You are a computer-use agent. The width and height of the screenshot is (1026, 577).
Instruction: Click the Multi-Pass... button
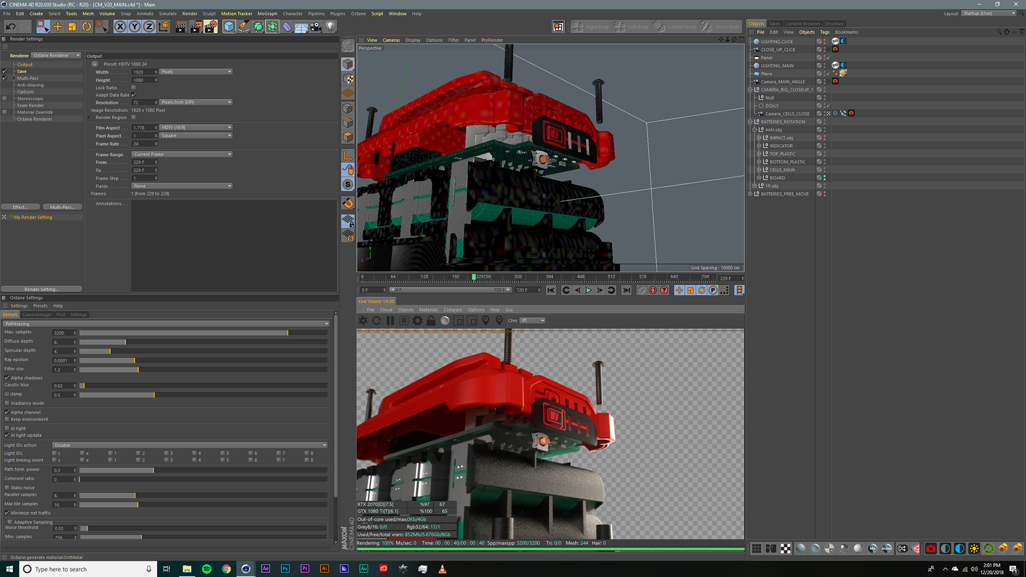62,207
